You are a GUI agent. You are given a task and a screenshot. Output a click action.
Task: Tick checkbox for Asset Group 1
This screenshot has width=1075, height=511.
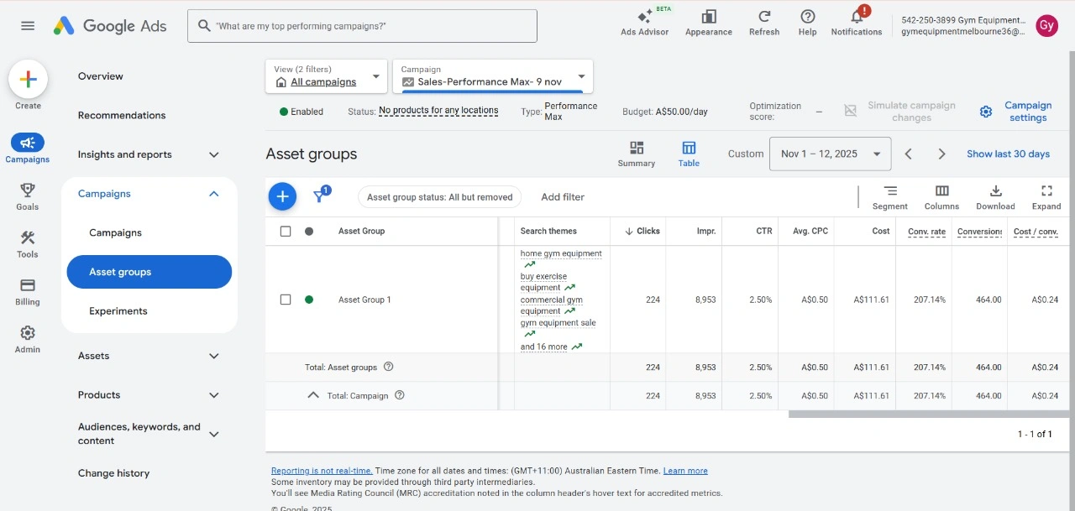point(286,300)
